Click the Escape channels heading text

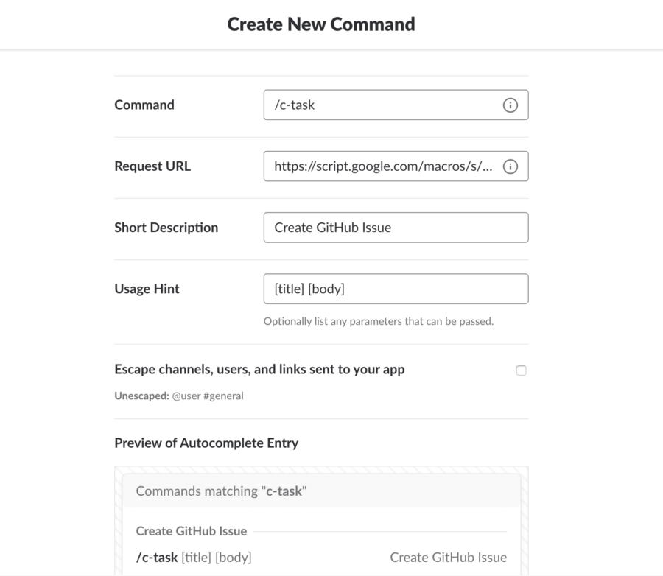259,369
